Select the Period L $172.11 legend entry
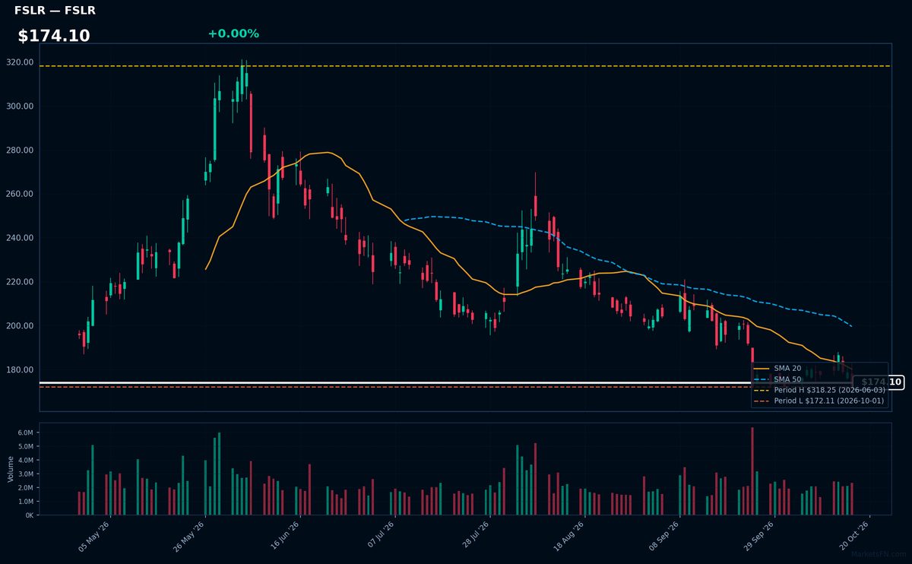912x564 pixels. click(819, 401)
